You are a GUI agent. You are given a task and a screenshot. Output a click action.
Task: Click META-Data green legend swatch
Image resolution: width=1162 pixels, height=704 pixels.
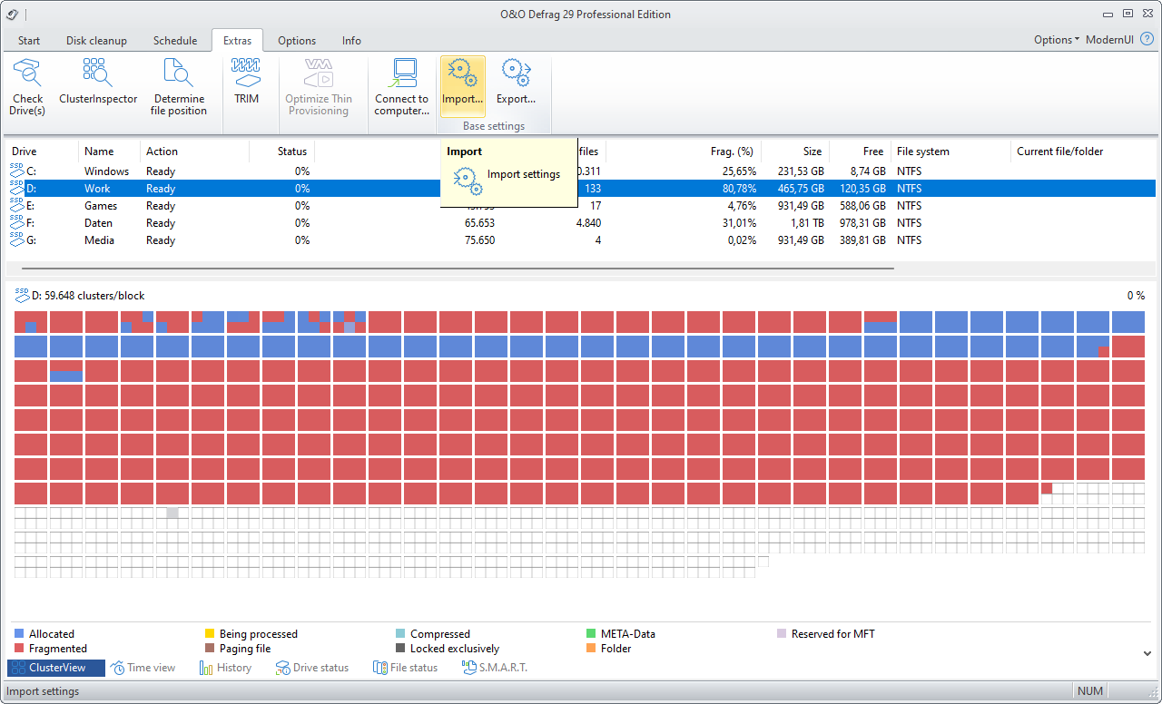[592, 634]
